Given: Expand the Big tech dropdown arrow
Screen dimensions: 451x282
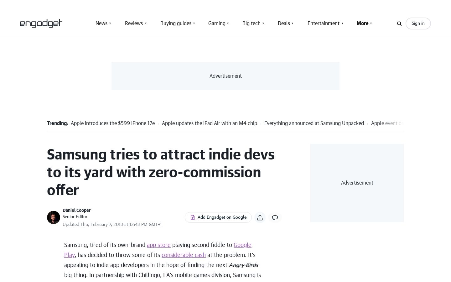Looking at the screenshot, I should pyautogui.click(x=263, y=23).
